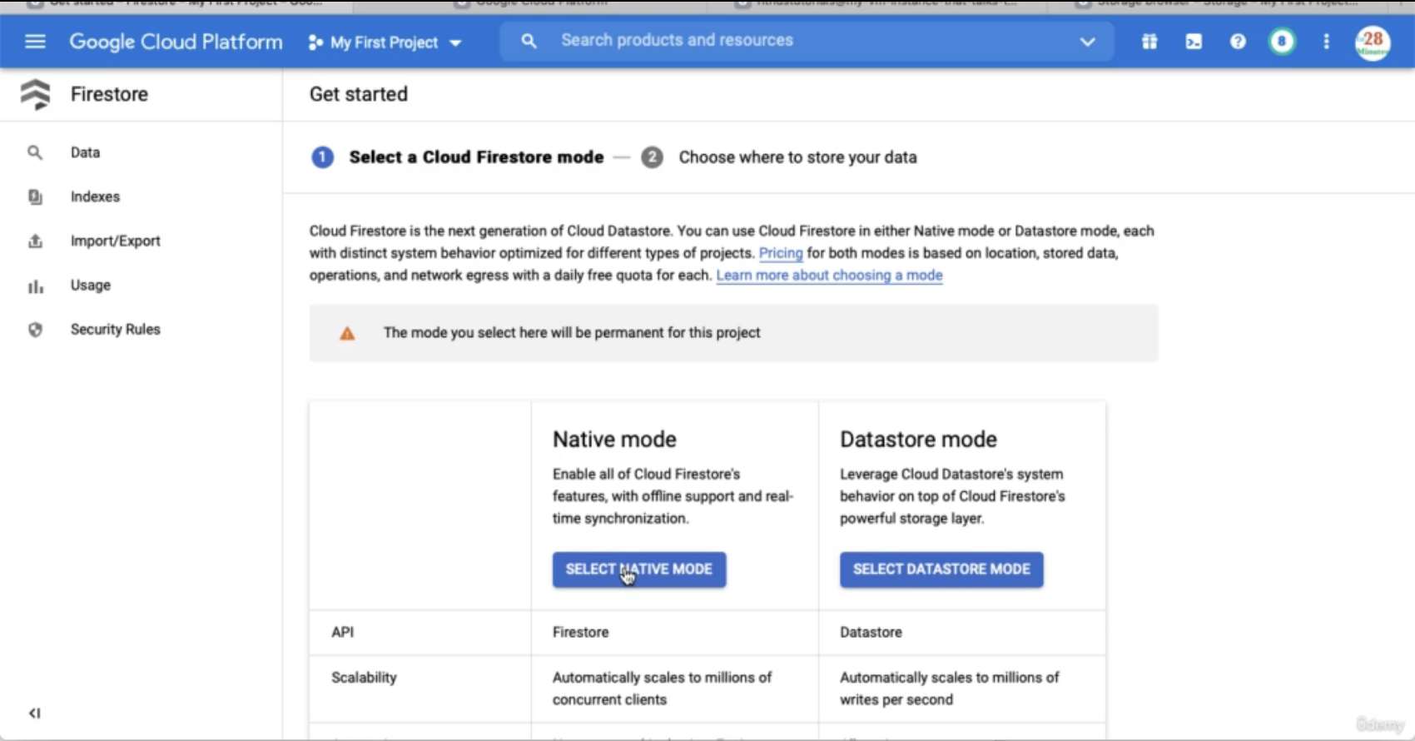The height and width of the screenshot is (741, 1415).
Task: Click the Datastore mode heading
Action: point(918,440)
